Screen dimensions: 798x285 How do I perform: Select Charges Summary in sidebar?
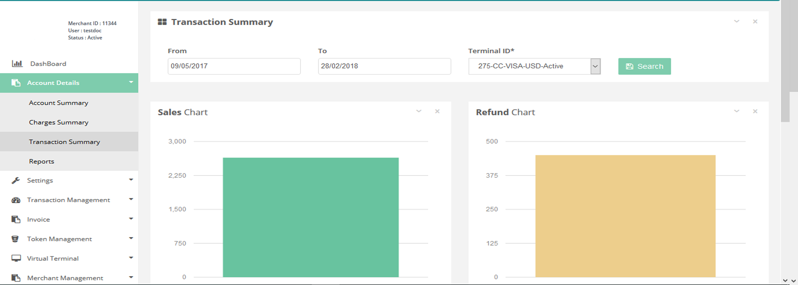tap(58, 122)
